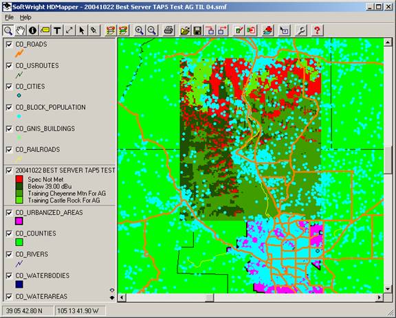Viewport: 396px width, 318px height.
Task: Select the text T tool
Action: pyautogui.click(x=57, y=30)
